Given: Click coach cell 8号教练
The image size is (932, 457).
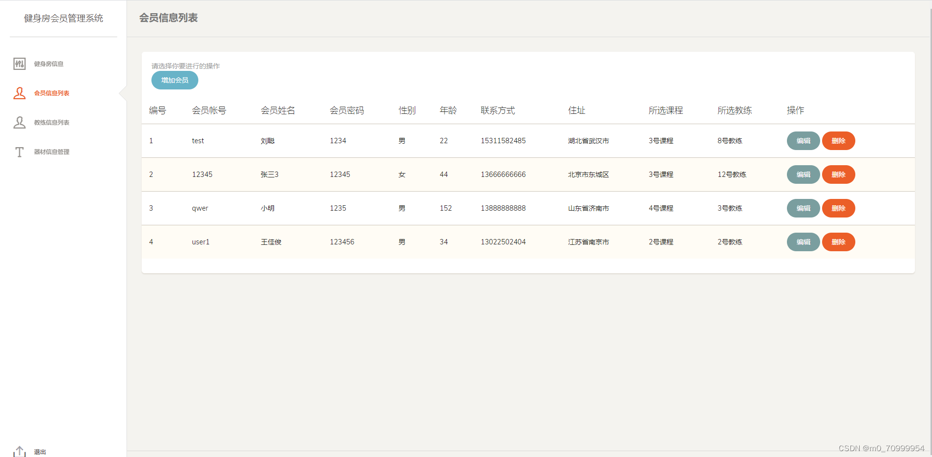Looking at the screenshot, I should [x=730, y=141].
